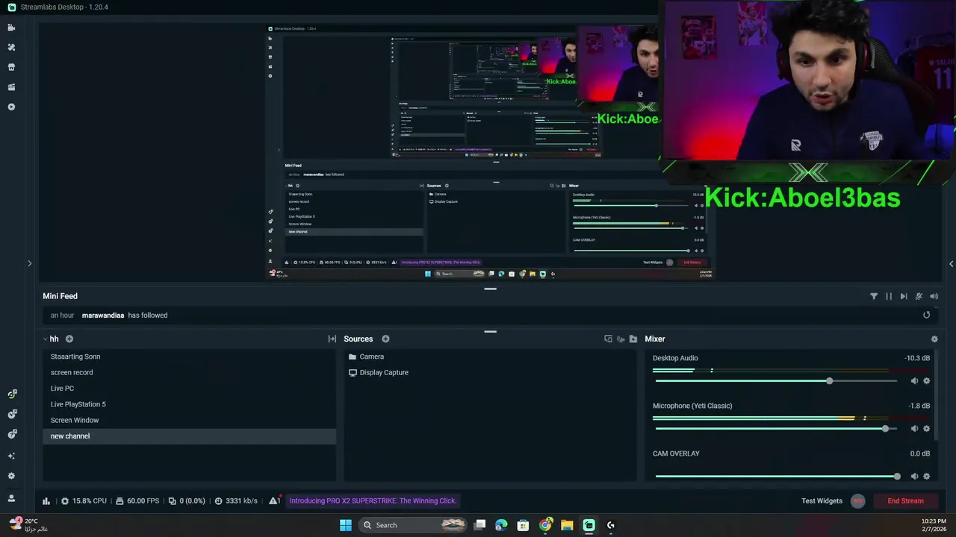956x537 pixels.
Task: Click the Windows Start button
Action: coord(346,525)
